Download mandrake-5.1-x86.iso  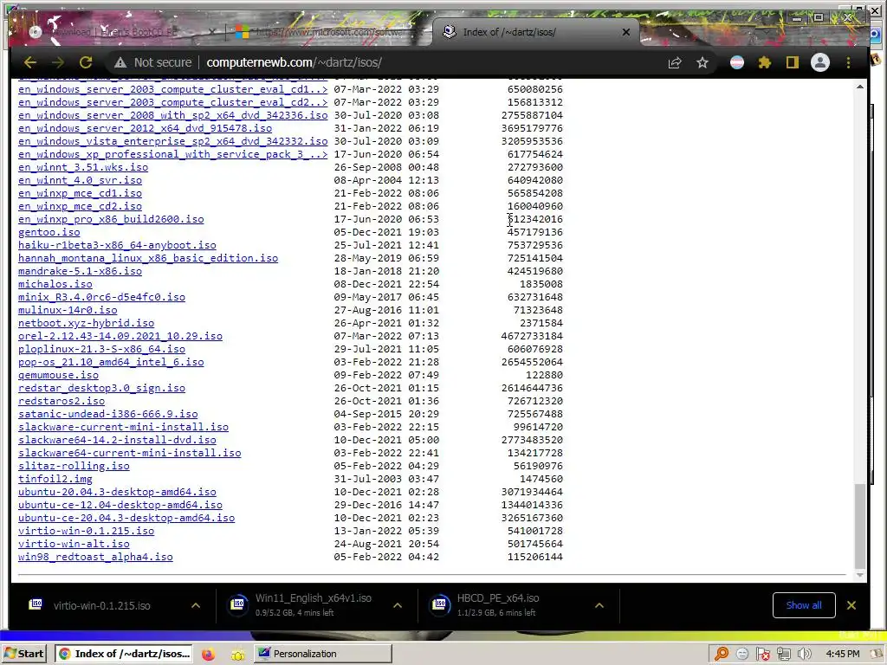click(x=80, y=271)
